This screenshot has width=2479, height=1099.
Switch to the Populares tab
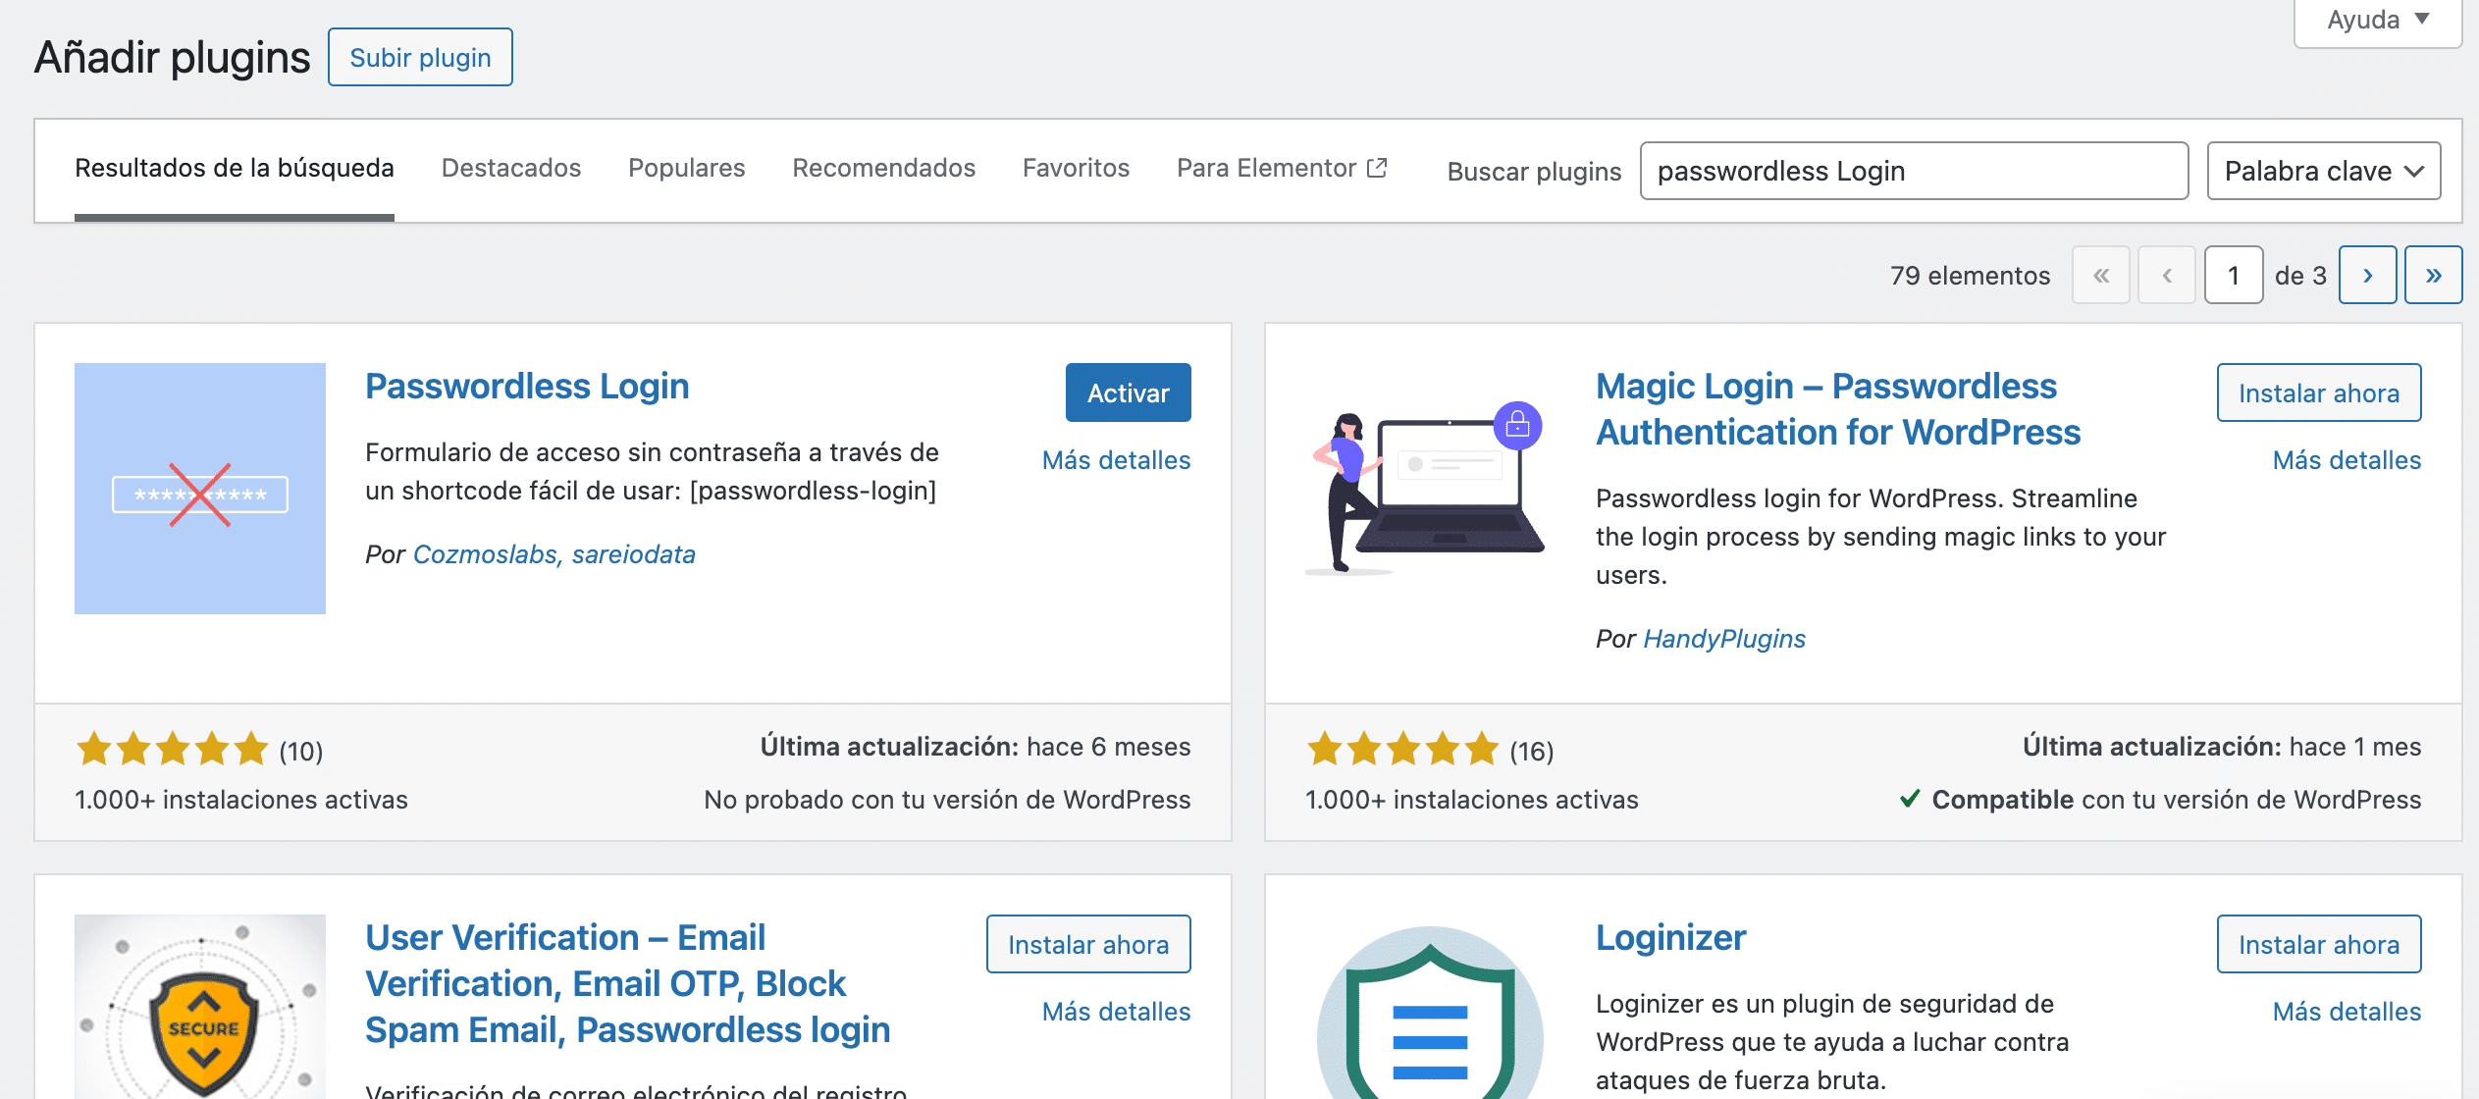coord(686,168)
